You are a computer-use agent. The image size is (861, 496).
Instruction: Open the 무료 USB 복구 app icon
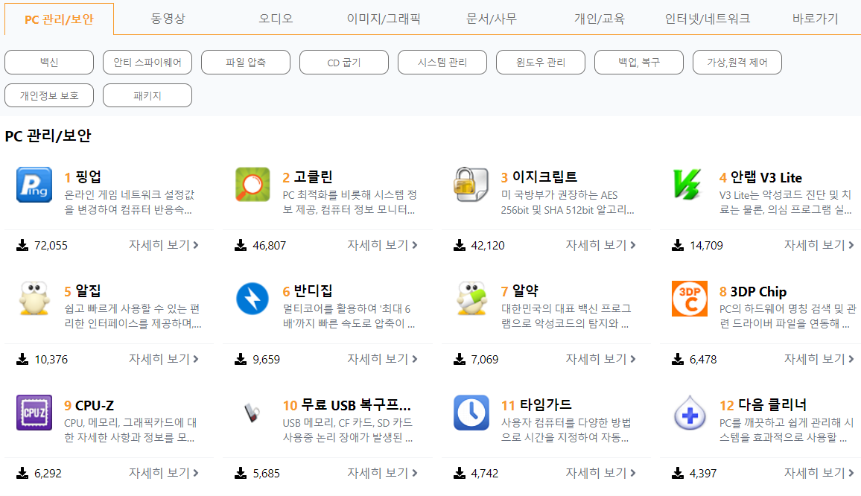pyautogui.click(x=252, y=413)
